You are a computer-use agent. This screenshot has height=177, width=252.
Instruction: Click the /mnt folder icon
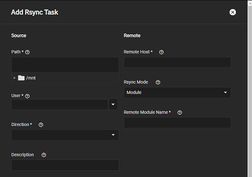(21, 78)
